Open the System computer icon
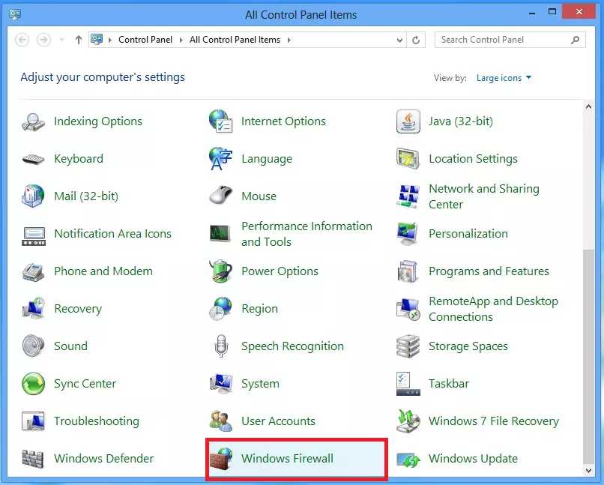The image size is (604, 485). tap(221, 383)
